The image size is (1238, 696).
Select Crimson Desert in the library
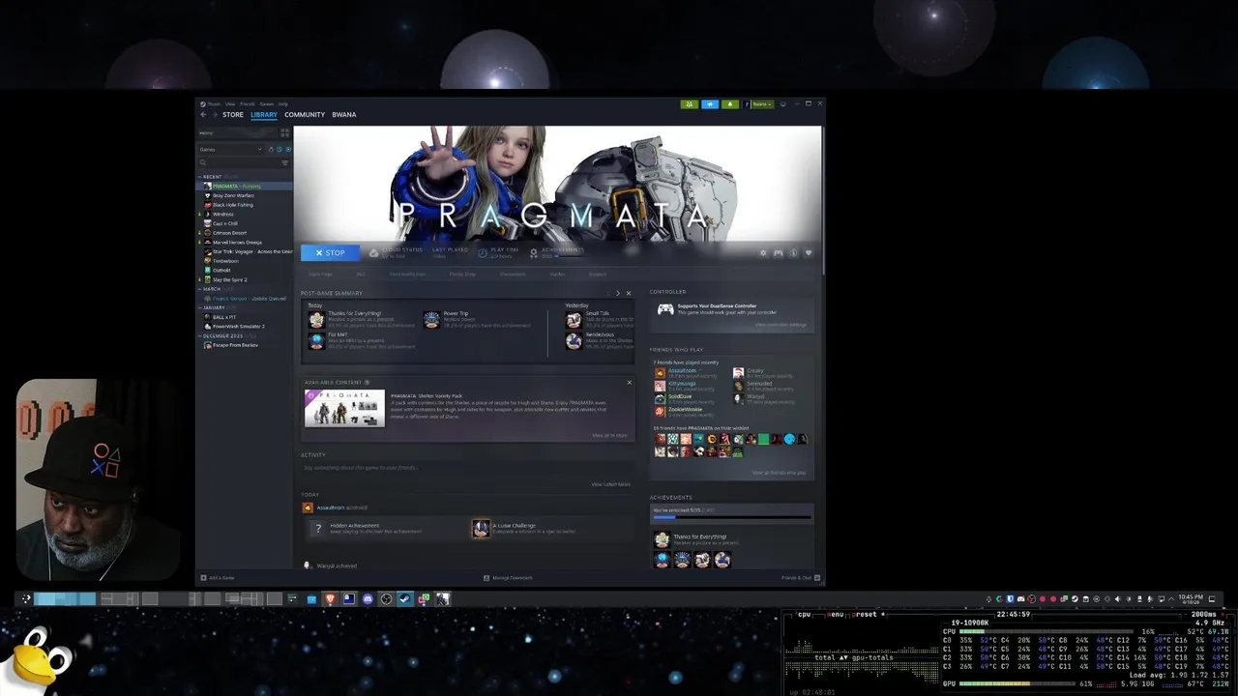[x=229, y=233]
